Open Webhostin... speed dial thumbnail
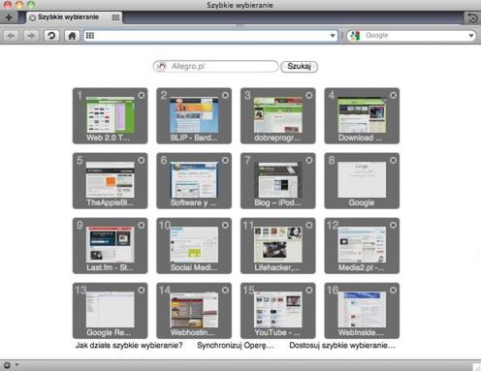 (194, 311)
